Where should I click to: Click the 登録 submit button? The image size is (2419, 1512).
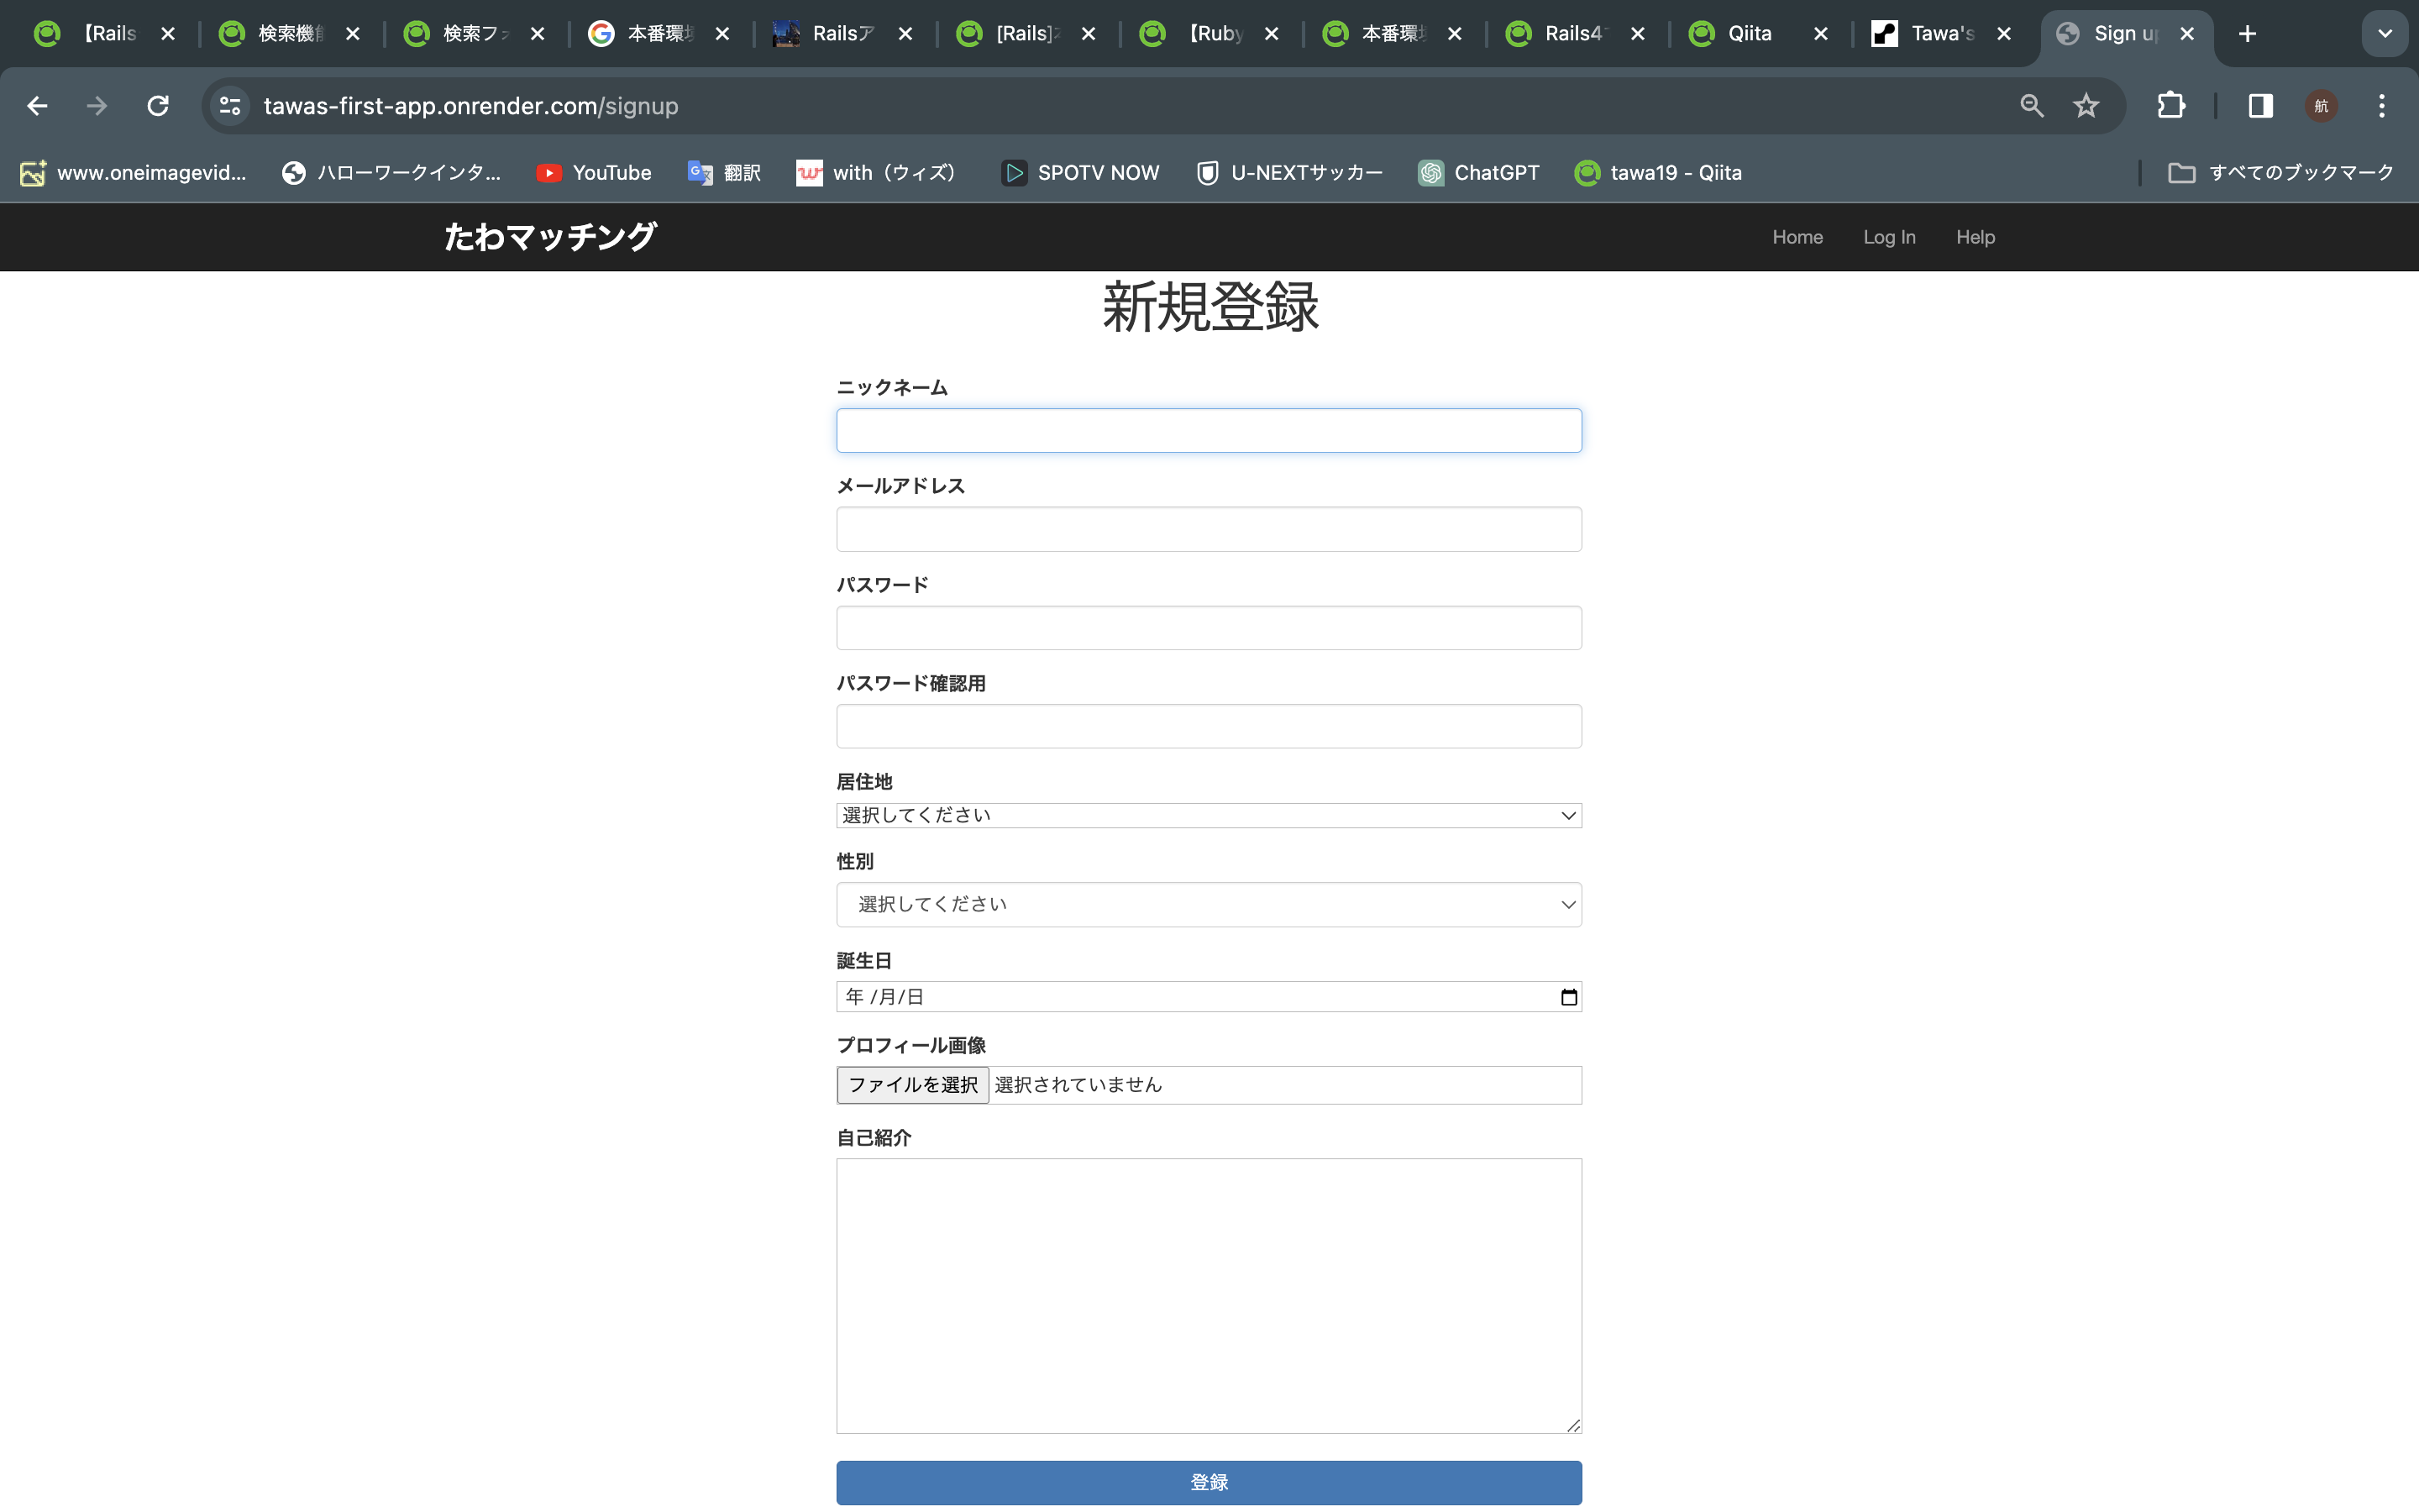pyautogui.click(x=1207, y=1484)
